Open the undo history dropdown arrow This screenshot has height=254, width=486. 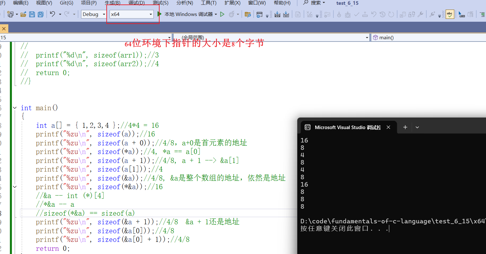[x=60, y=14]
